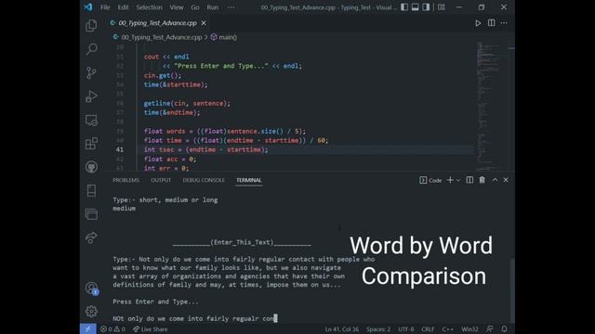This screenshot has width=595, height=334.
Task: Click the Ln 41, Col 36 cursor position
Action: click(341, 329)
